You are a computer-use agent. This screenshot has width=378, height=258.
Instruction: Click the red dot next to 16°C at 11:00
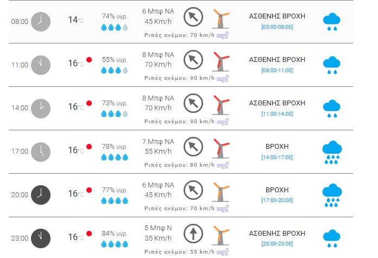(90, 60)
